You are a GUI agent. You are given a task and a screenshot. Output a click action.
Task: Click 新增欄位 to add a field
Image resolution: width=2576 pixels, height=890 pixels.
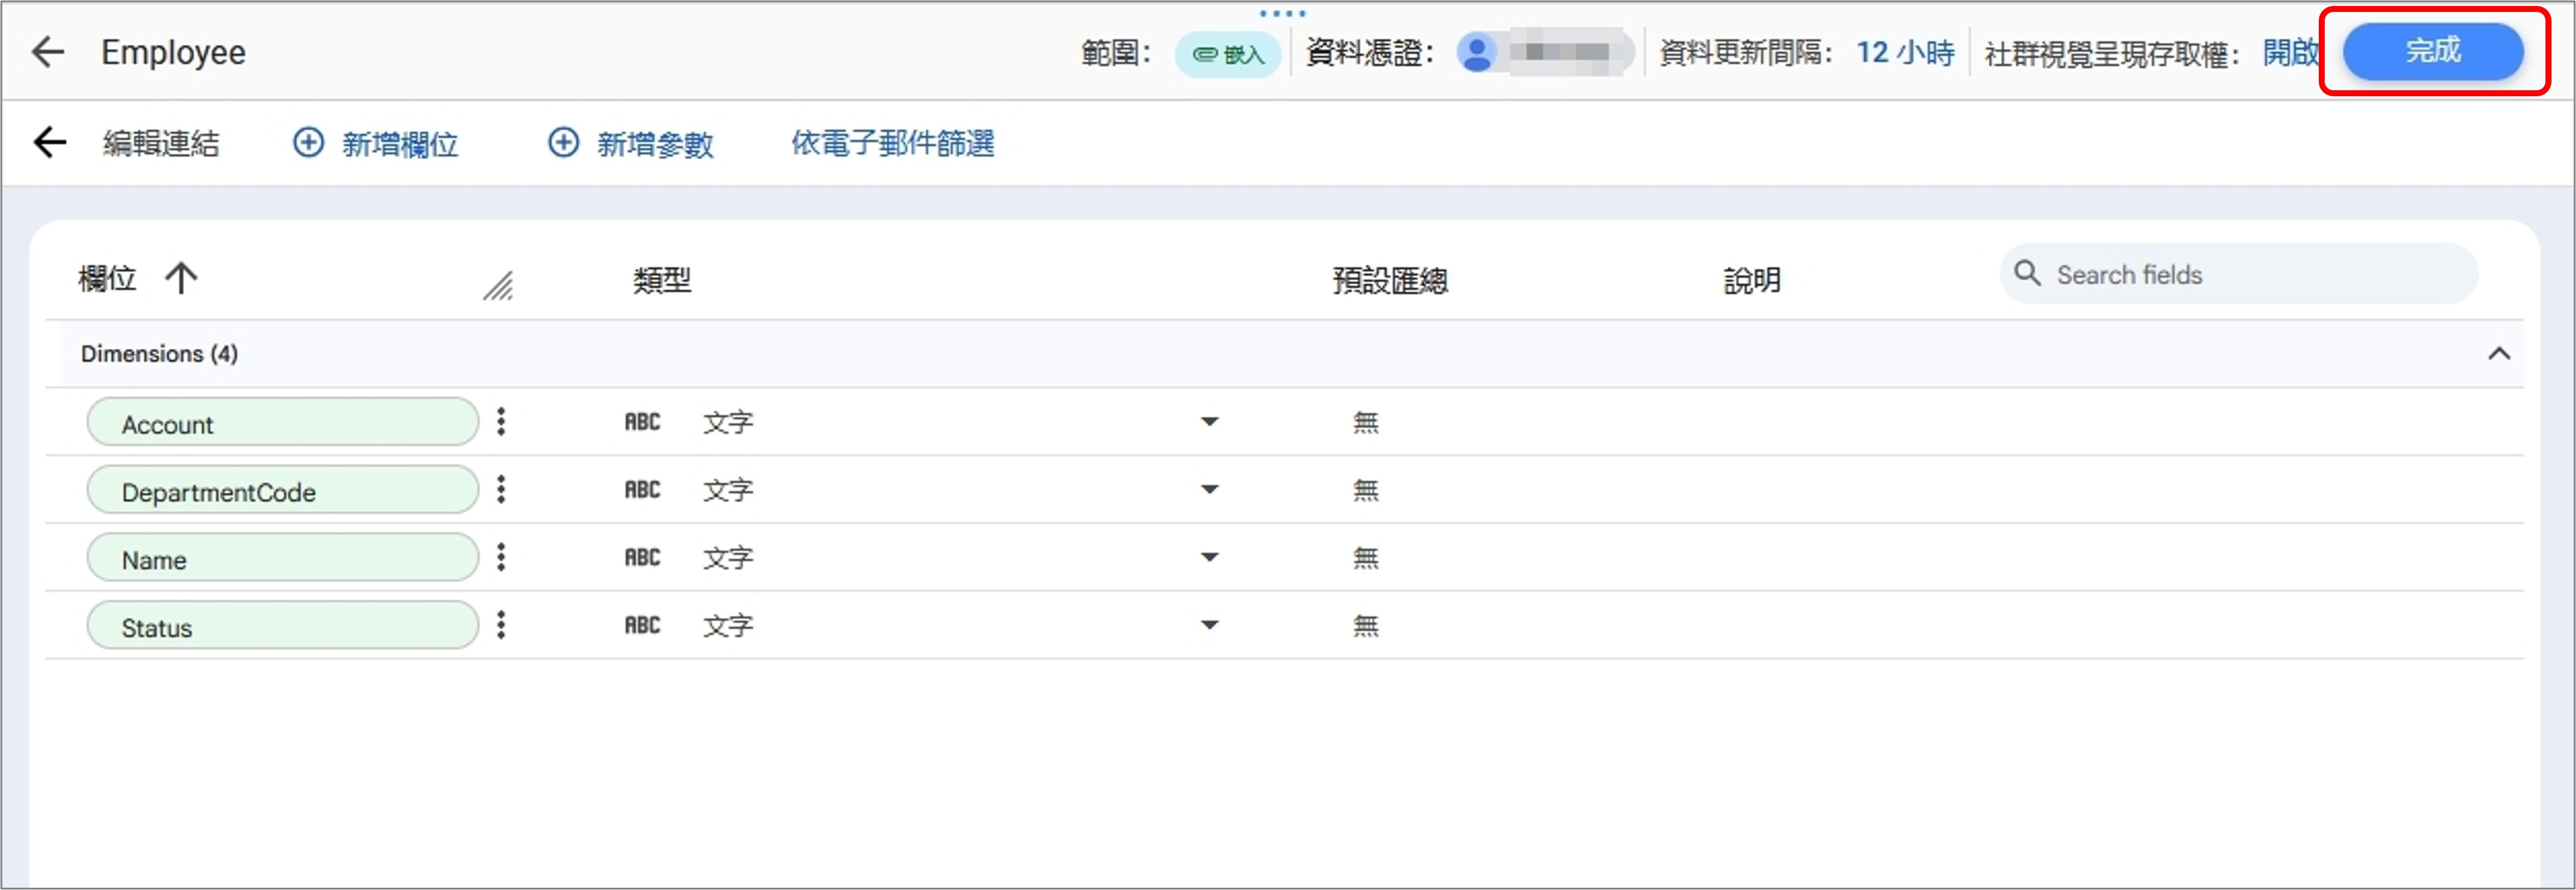point(376,144)
